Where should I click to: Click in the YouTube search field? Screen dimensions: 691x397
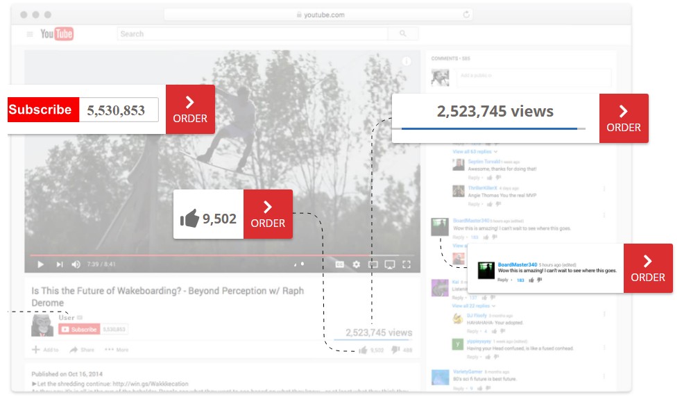[x=250, y=33]
